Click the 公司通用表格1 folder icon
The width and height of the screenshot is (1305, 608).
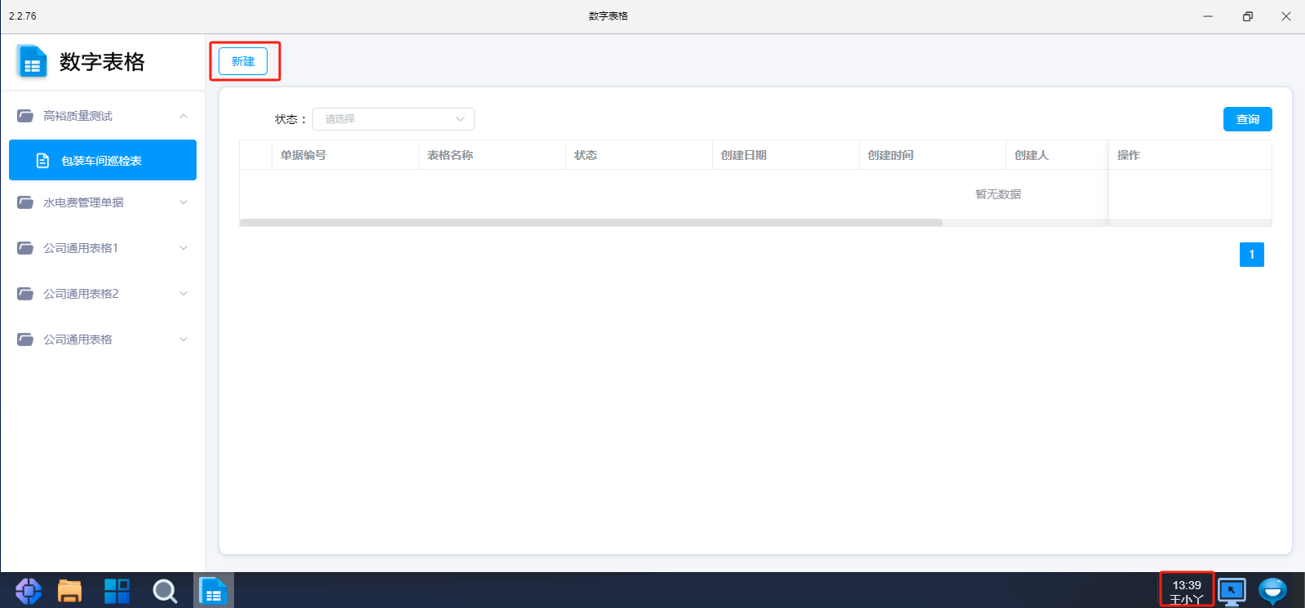(25, 248)
